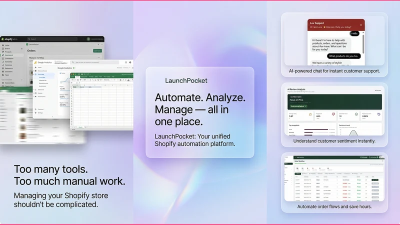Click "Automate order flows and save hours." caption
Screen dimensions: 400x225
point(334,206)
